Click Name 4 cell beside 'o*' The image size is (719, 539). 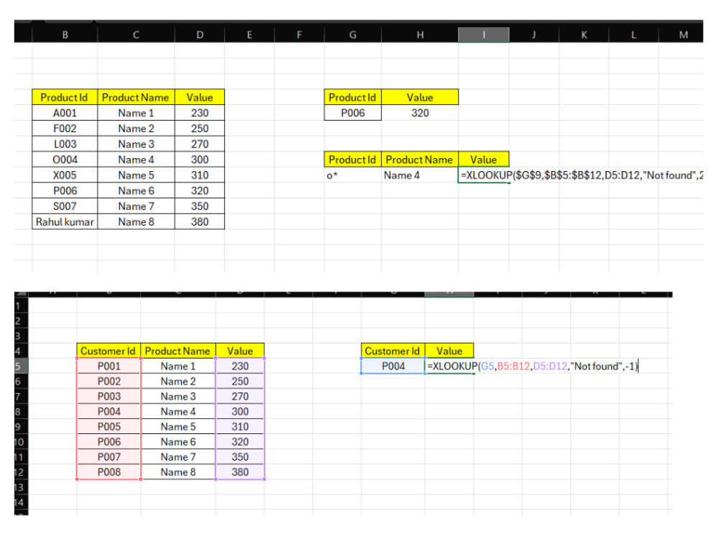point(420,175)
